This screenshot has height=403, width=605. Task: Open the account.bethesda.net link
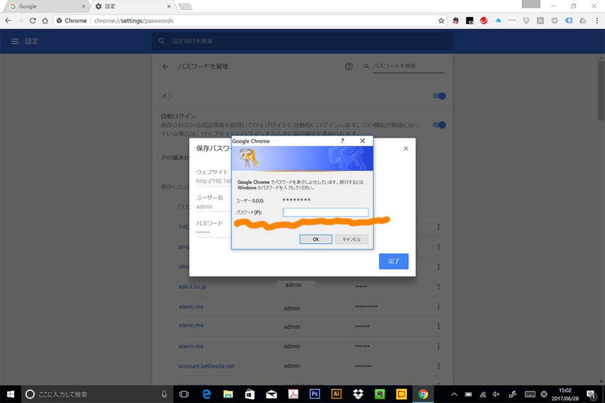pos(206,366)
